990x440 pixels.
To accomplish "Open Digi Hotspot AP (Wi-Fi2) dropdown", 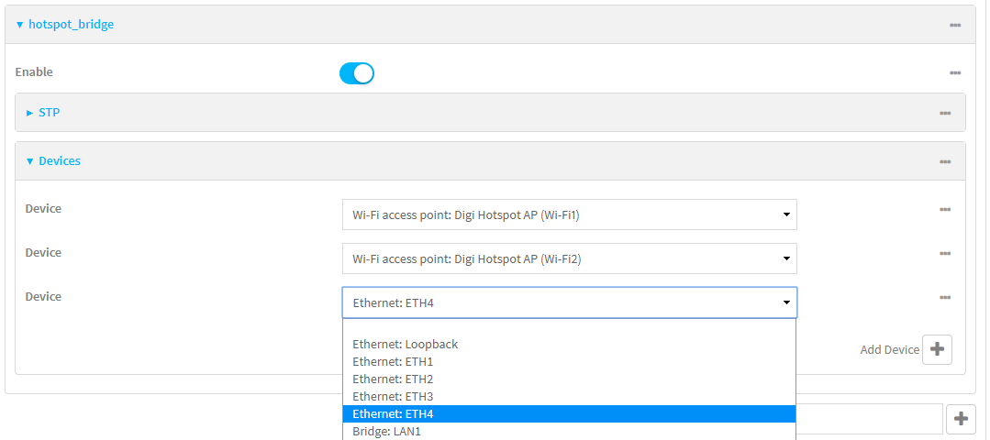I will (x=570, y=258).
